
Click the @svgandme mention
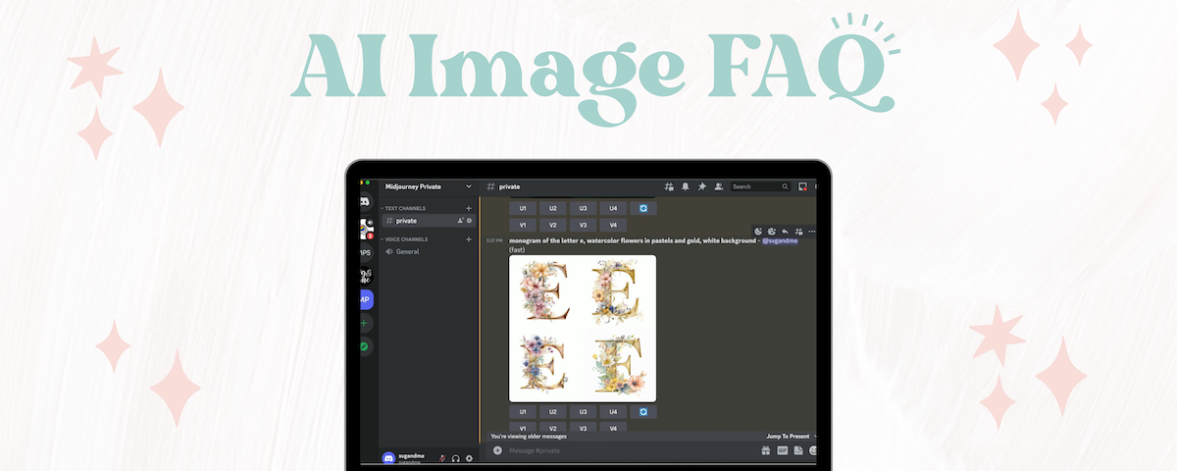point(780,240)
